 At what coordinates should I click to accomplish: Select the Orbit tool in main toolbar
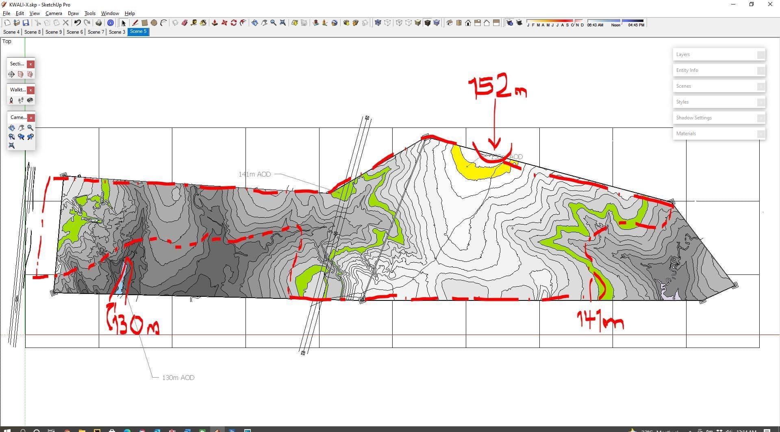click(x=255, y=23)
